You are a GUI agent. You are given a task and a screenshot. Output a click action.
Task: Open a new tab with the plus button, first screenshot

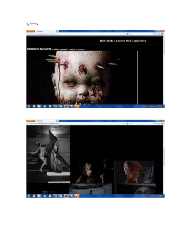click(57, 31)
